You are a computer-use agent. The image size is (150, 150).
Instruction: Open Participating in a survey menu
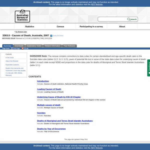click(91, 26)
